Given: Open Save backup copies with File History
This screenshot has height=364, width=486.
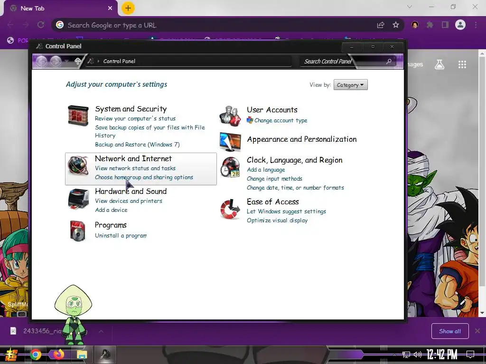Looking at the screenshot, I should [150, 132].
